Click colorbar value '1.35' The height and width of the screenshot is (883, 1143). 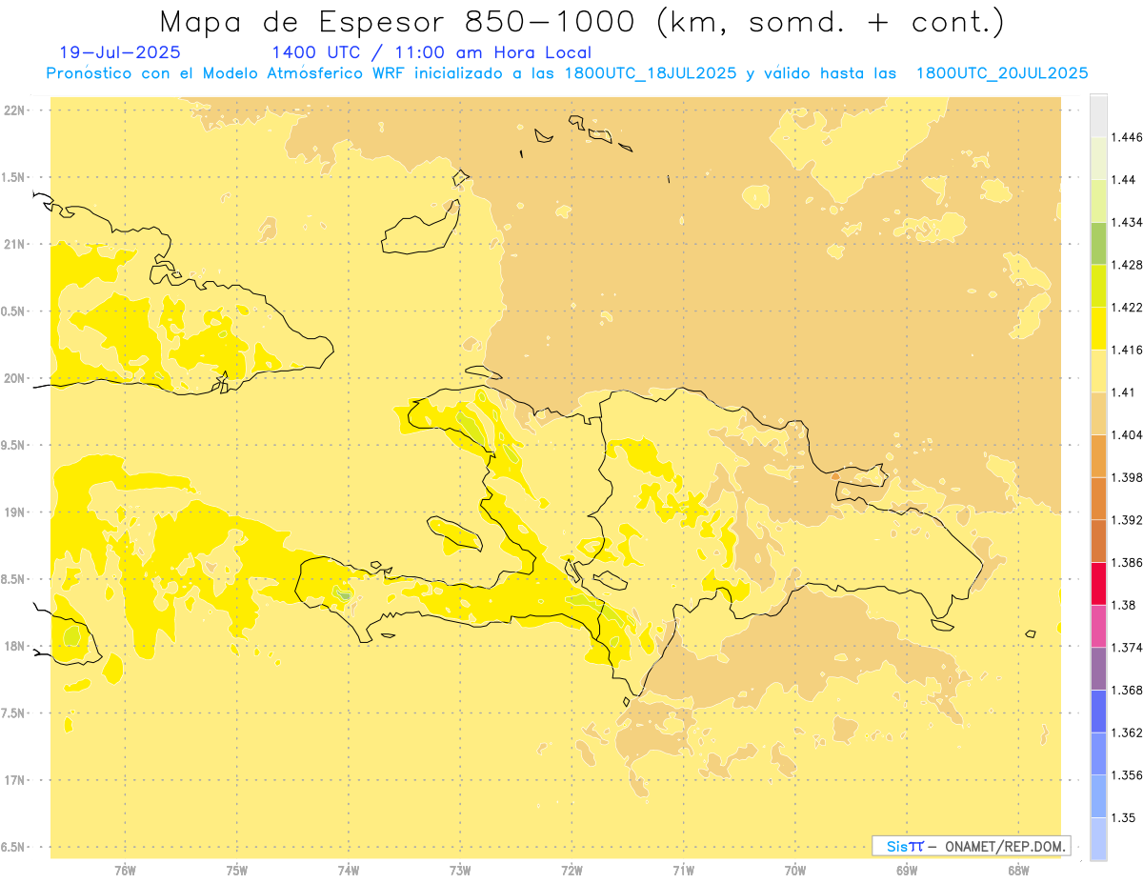point(1124,817)
